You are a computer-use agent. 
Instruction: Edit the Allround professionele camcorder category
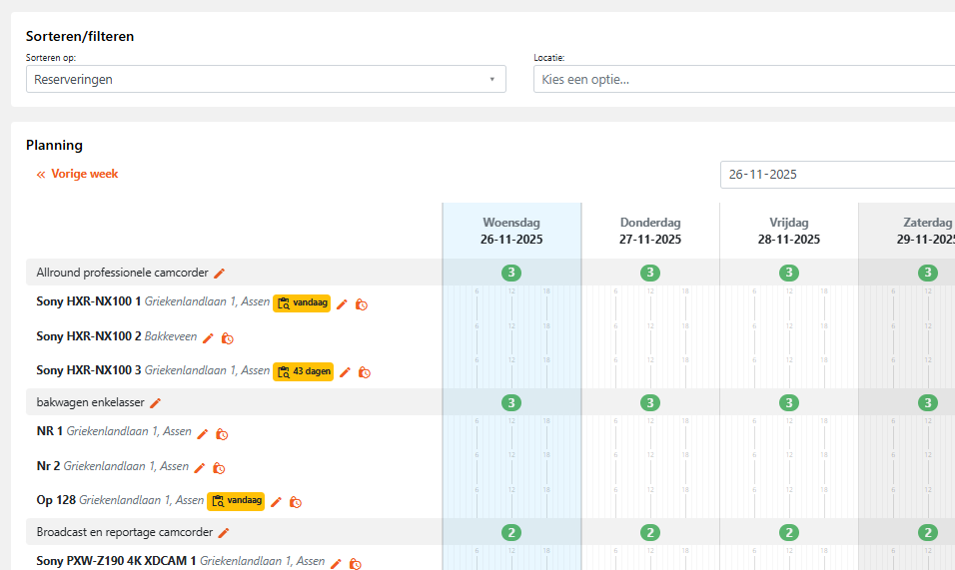[220, 273]
